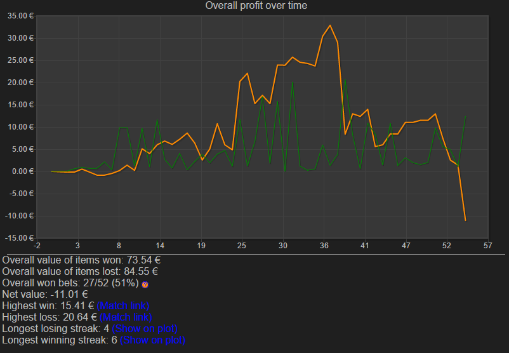Open the Highest loss Match link
The image size is (509, 353).
click(x=126, y=317)
